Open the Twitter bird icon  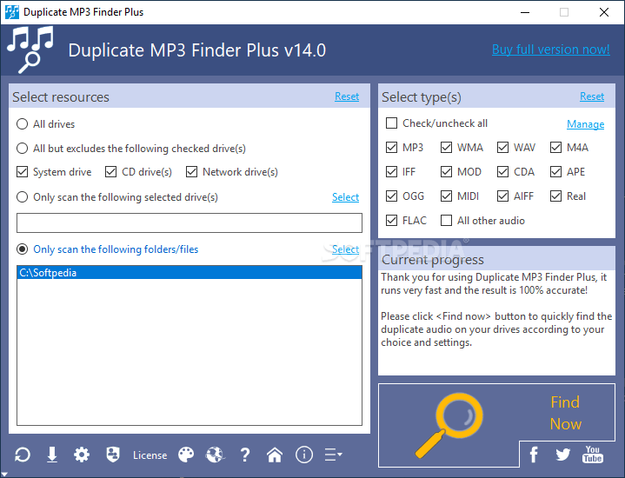[562, 454]
